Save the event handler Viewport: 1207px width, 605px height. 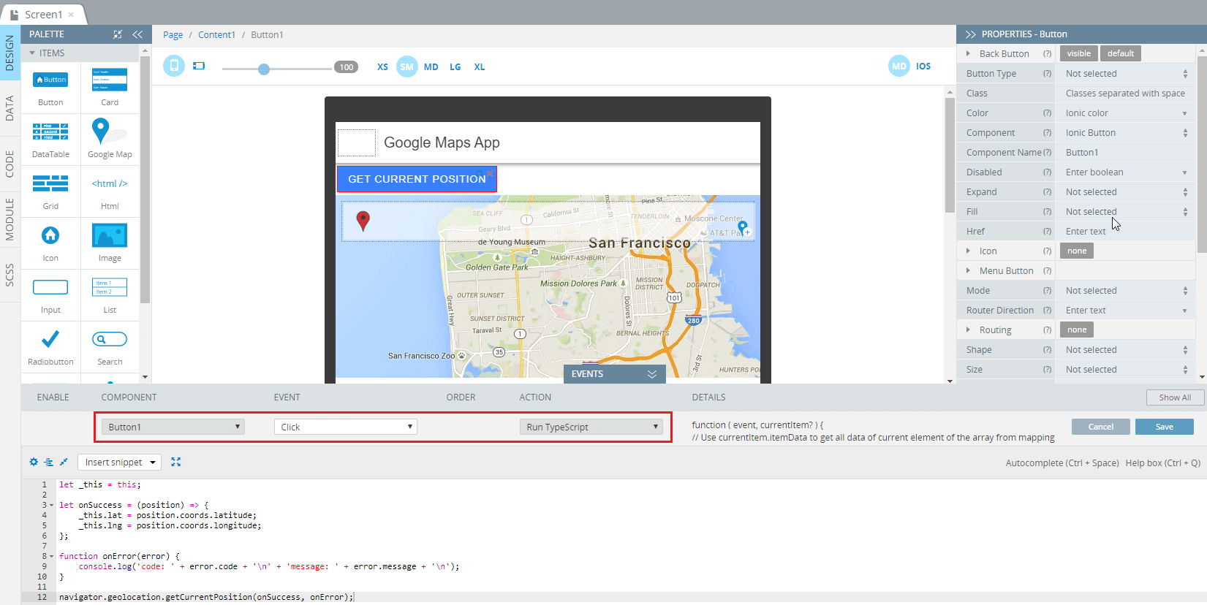1164,427
